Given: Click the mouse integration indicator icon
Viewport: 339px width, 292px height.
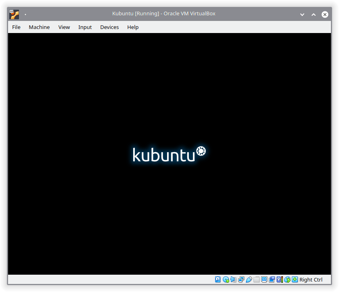Looking at the screenshot, I should pos(287,280).
